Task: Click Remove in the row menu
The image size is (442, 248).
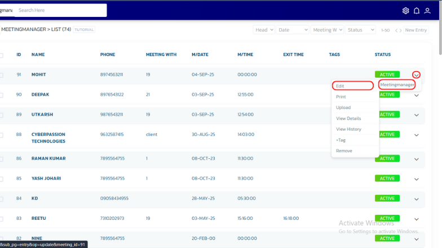Action: coord(344,151)
